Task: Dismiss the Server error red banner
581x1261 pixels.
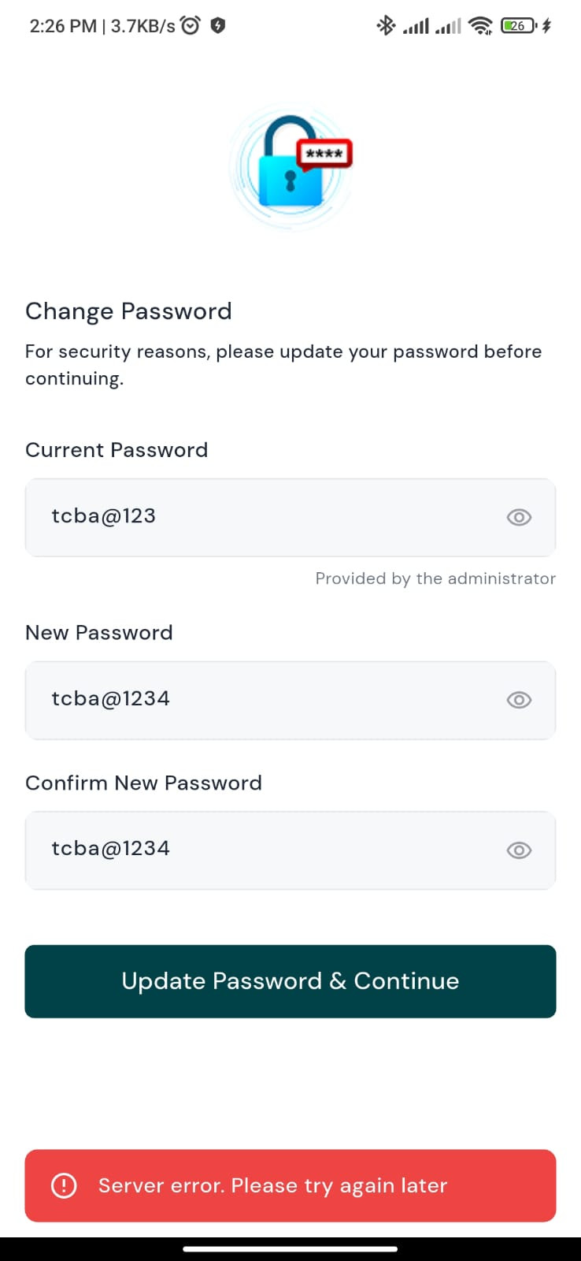Action: [290, 1185]
